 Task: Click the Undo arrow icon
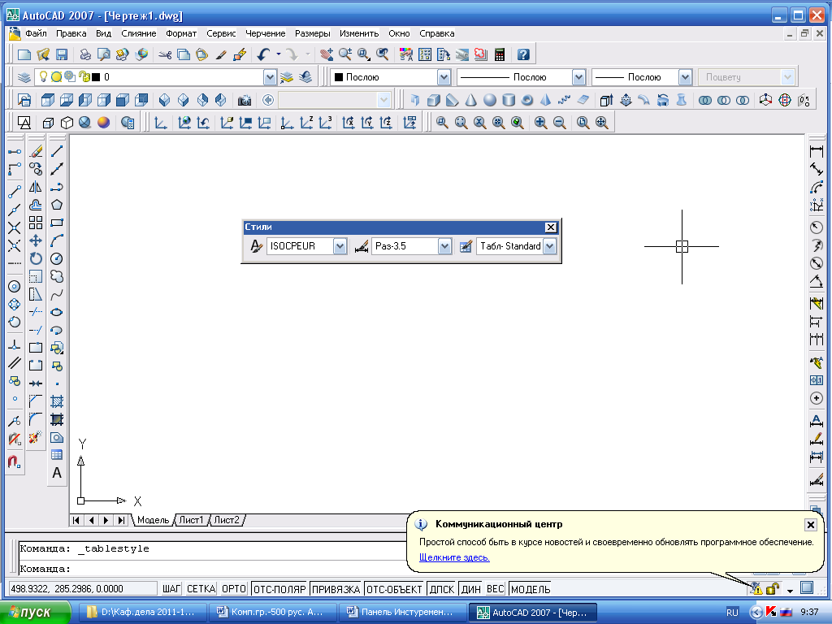(264, 54)
